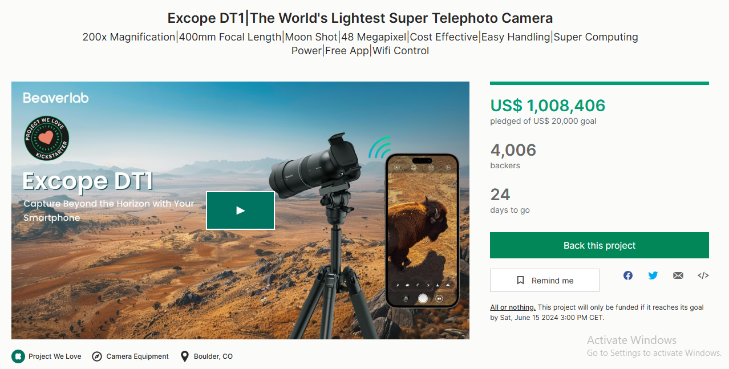
Task: Open the All or nothing link
Action: coord(513,307)
